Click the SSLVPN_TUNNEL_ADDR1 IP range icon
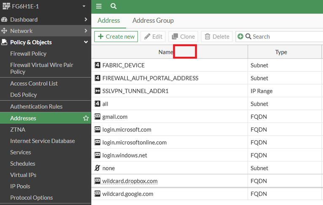This screenshot has height=205, width=323. click(97, 91)
